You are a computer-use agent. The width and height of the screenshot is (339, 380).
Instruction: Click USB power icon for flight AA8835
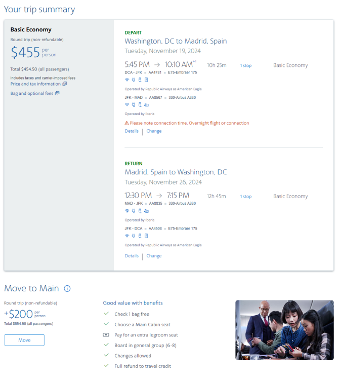click(140, 211)
